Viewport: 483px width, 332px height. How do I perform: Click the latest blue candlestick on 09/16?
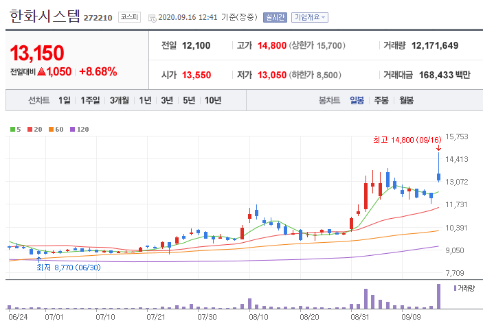click(438, 176)
